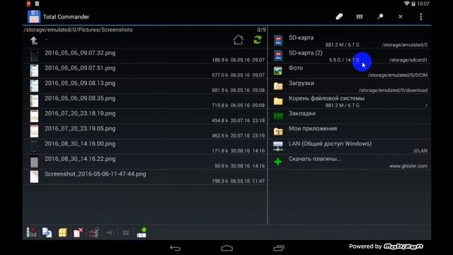Image resolution: width=453 pixels, height=255 pixels.
Task: Open SD-карта (2) entry
Action: [x=350, y=55]
